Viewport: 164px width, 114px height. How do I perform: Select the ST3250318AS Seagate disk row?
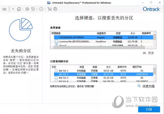tap(103, 38)
